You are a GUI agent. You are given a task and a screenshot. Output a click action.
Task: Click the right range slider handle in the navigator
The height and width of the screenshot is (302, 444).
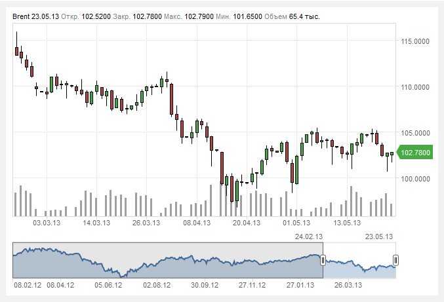395,260
